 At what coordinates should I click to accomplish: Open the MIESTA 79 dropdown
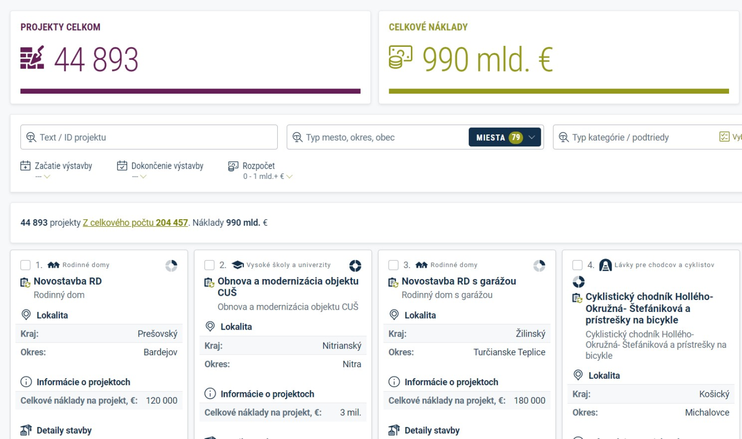[505, 137]
